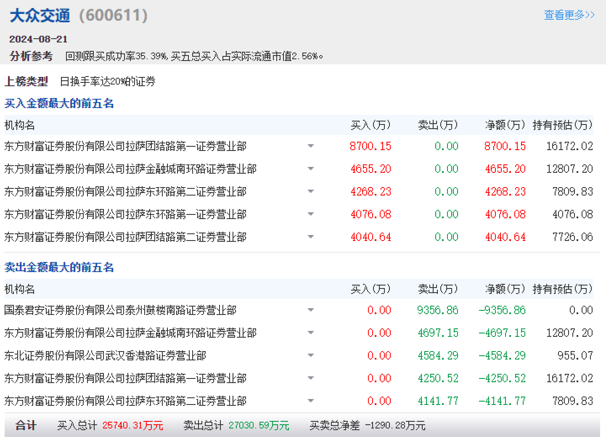Click 卖出 value 4584.29
This screenshot has width=606, height=439.
click(x=438, y=356)
